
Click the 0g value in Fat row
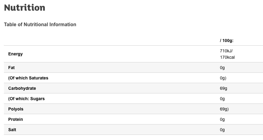(x=222, y=68)
